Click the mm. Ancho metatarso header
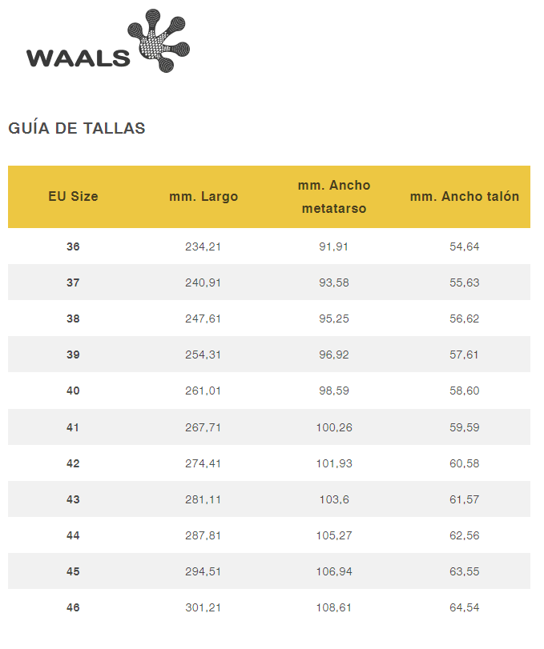The width and height of the screenshot is (544, 649). [x=334, y=197]
